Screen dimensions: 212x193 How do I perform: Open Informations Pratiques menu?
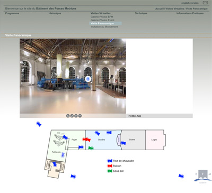[190, 13]
